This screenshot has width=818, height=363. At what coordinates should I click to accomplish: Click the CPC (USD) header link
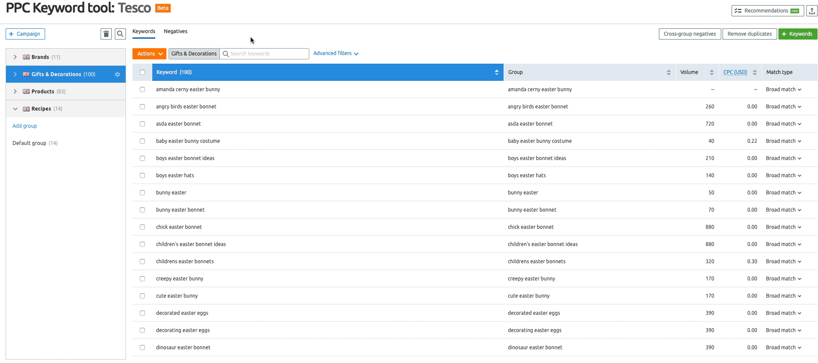click(735, 72)
